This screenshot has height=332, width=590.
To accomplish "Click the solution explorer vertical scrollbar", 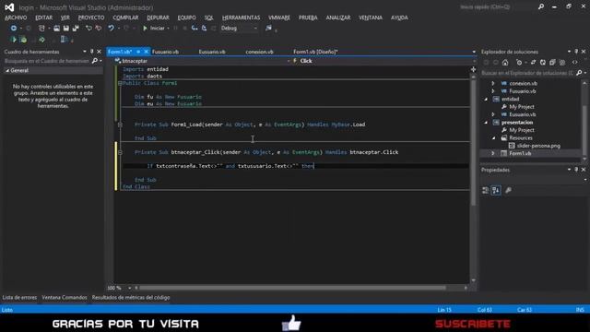I will point(584,130).
